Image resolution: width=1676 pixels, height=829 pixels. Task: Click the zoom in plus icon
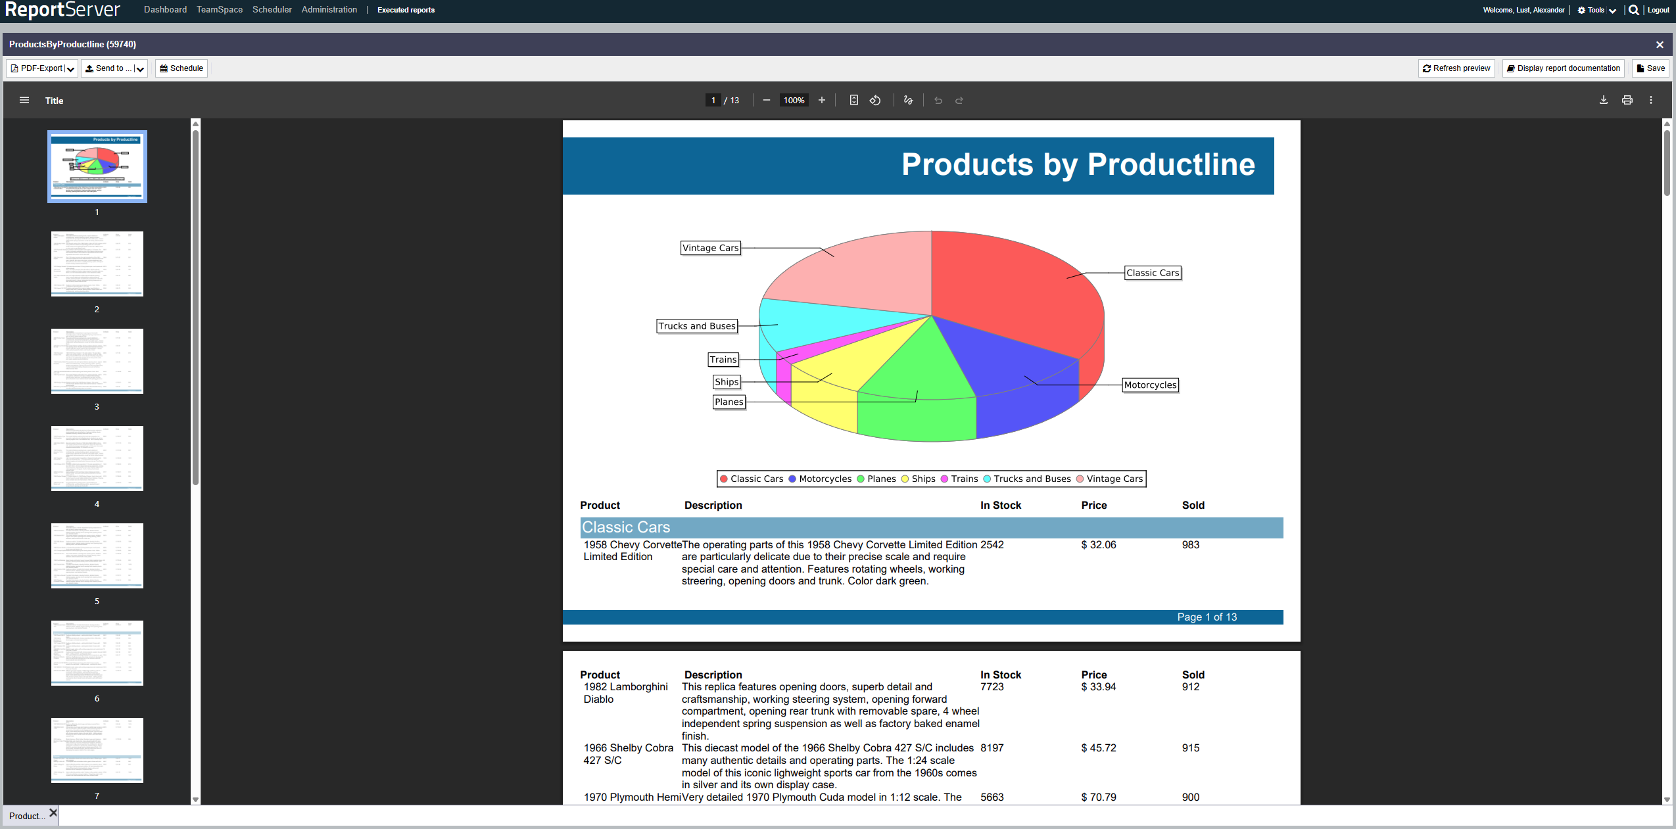(821, 101)
